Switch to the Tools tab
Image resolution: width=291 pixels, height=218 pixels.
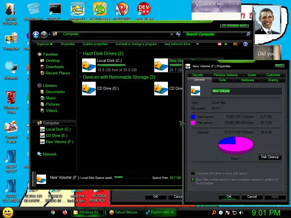222,80
